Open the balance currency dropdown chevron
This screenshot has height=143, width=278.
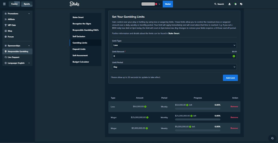(x=159, y=4)
